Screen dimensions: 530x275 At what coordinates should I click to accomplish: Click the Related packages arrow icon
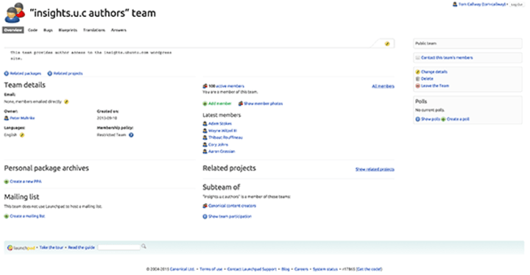coord(7,74)
